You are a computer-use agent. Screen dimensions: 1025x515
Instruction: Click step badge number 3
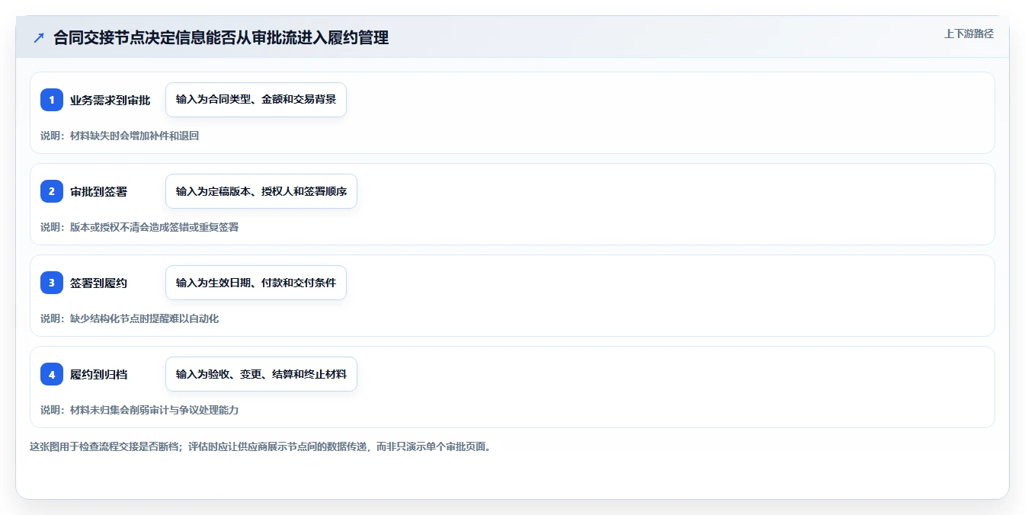coord(52,283)
